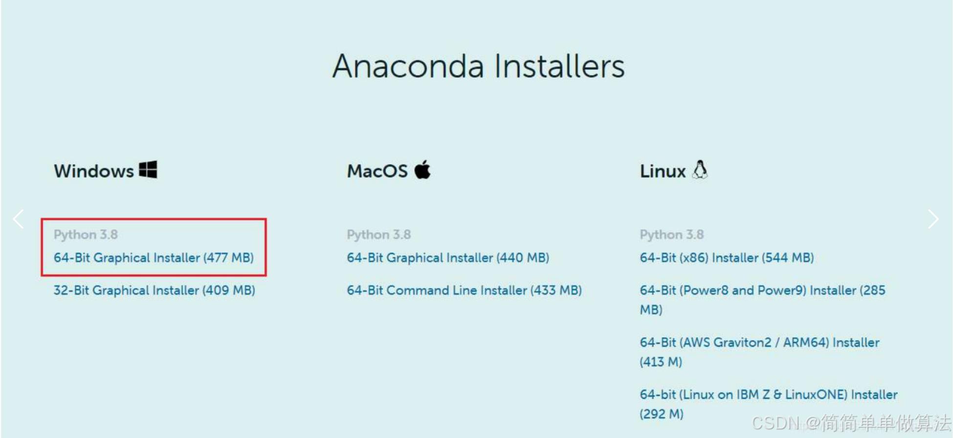Click the Python 3.8 label under Linux
The image size is (953, 438).
(x=671, y=235)
